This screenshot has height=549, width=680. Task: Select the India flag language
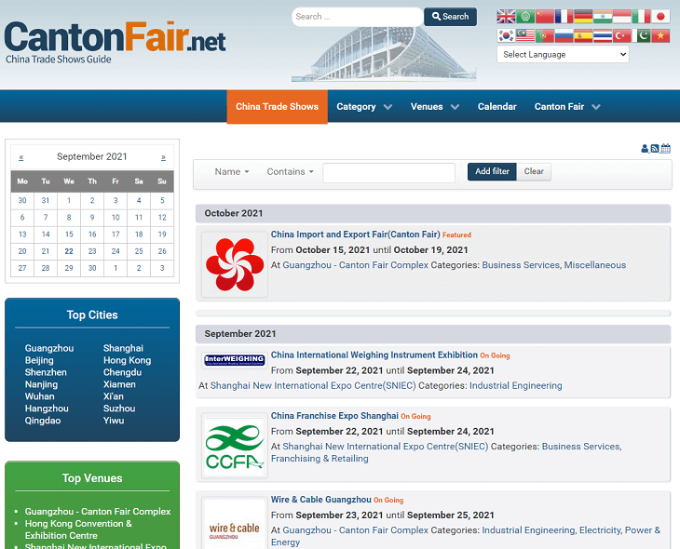coord(603,17)
